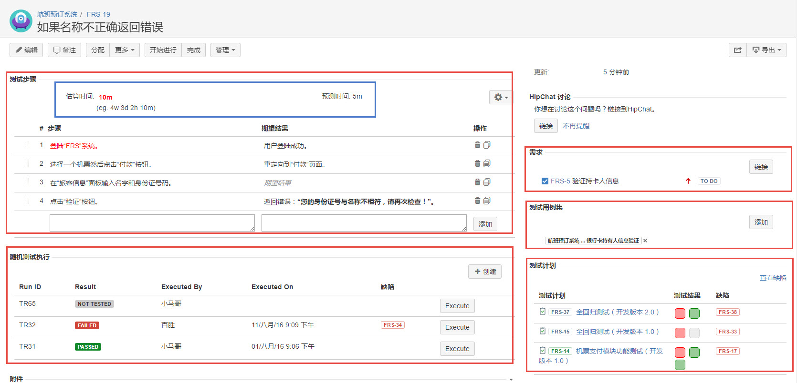The width and height of the screenshot is (797, 383).
Task: Execute test run TR65
Action: (457, 306)
